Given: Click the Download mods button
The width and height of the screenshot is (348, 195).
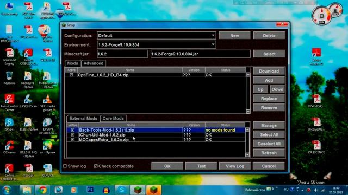Looking at the screenshot, I should (269, 71).
